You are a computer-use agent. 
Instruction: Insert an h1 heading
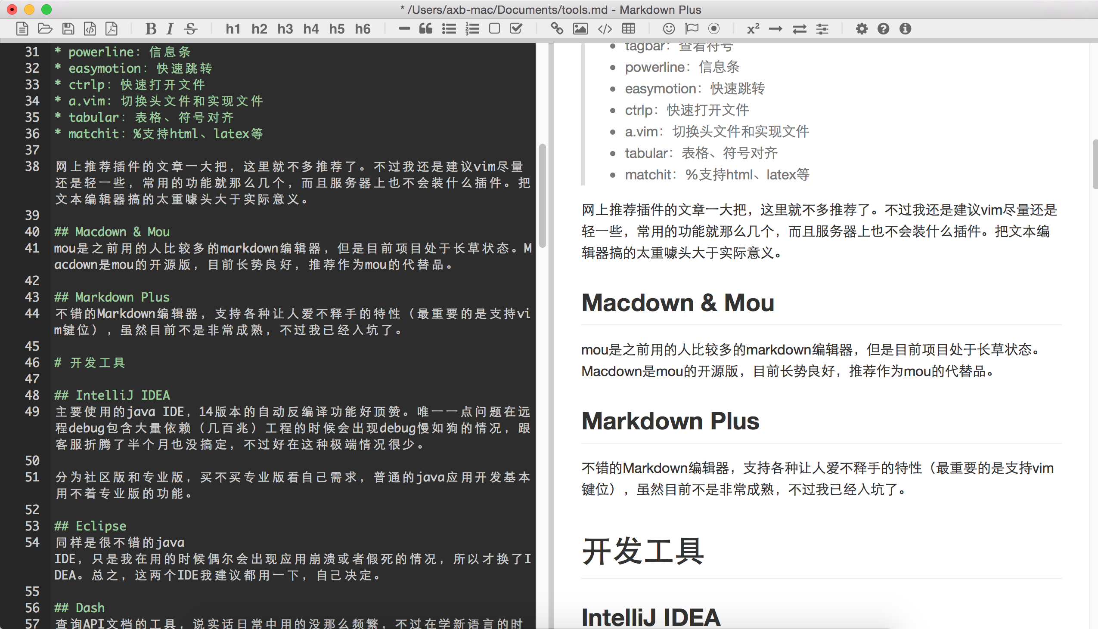(233, 29)
